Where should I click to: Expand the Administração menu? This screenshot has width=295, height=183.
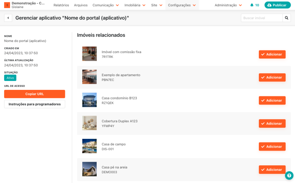click(228, 5)
